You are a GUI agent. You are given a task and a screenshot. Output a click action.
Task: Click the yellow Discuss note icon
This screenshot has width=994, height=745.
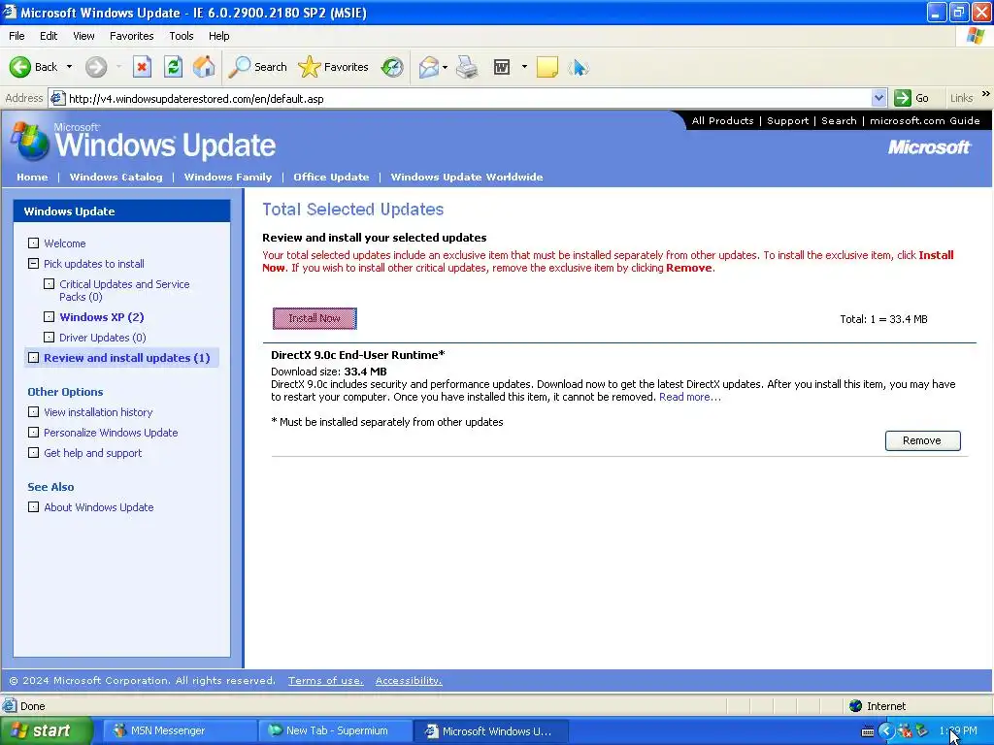click(547, 67)
